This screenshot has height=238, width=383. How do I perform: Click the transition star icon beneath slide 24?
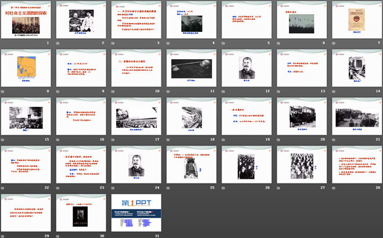[x=114, y=187]
